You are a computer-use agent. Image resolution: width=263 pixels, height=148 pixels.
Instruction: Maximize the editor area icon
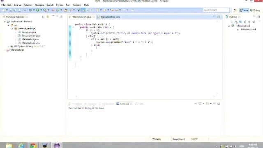point(219,17)
